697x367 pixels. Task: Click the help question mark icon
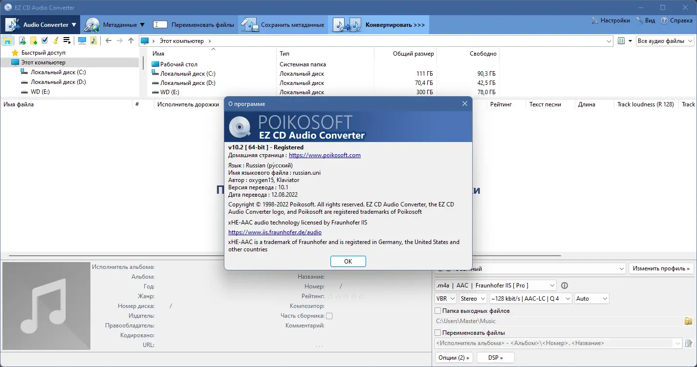tap(664, 20)
